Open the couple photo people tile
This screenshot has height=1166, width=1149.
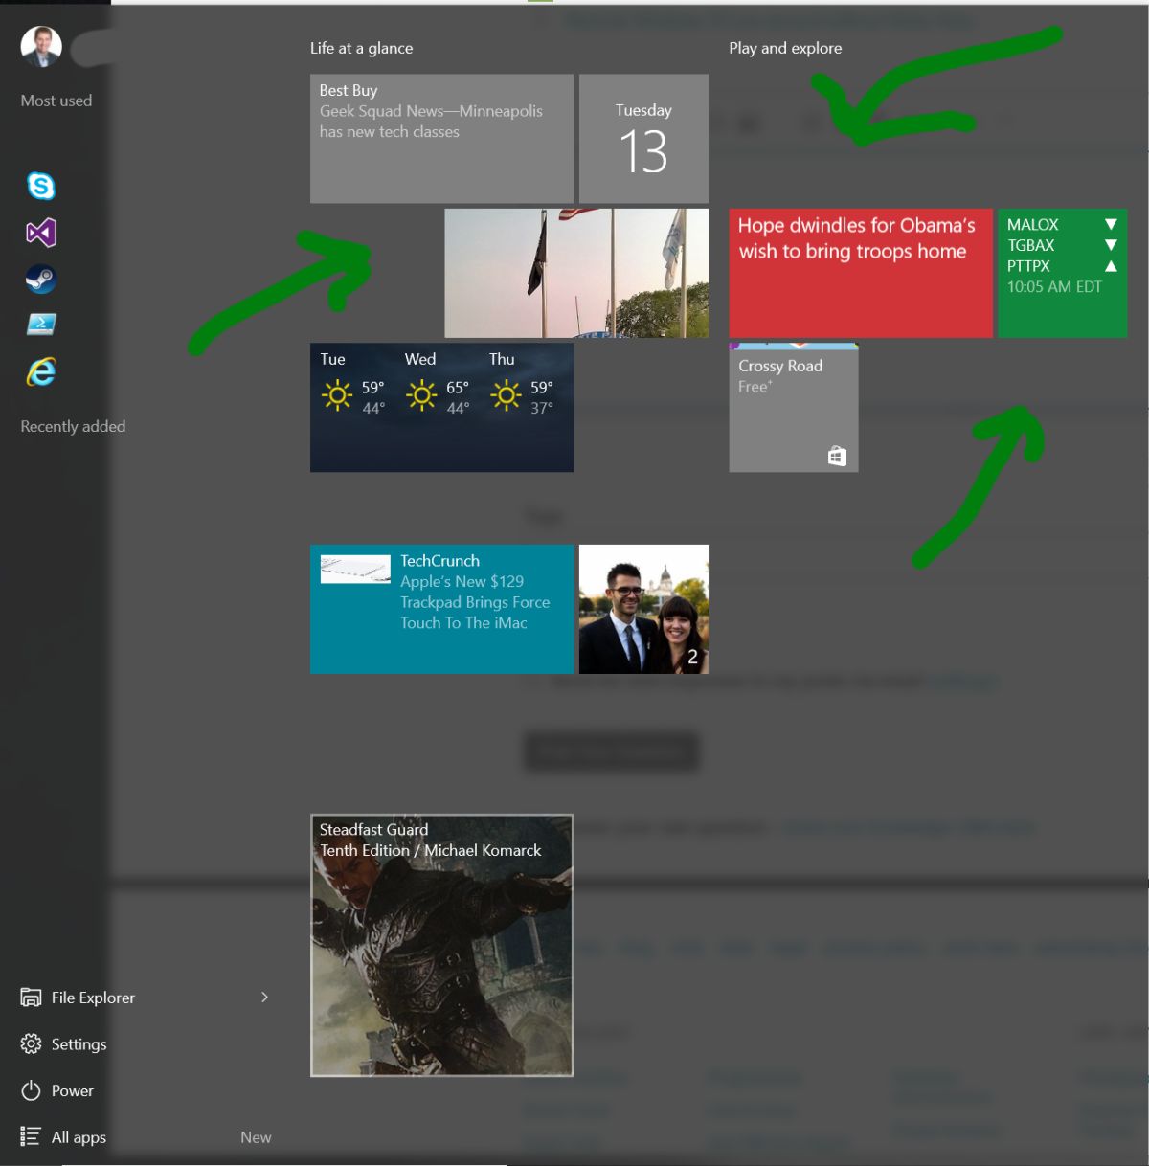point(643,609)
